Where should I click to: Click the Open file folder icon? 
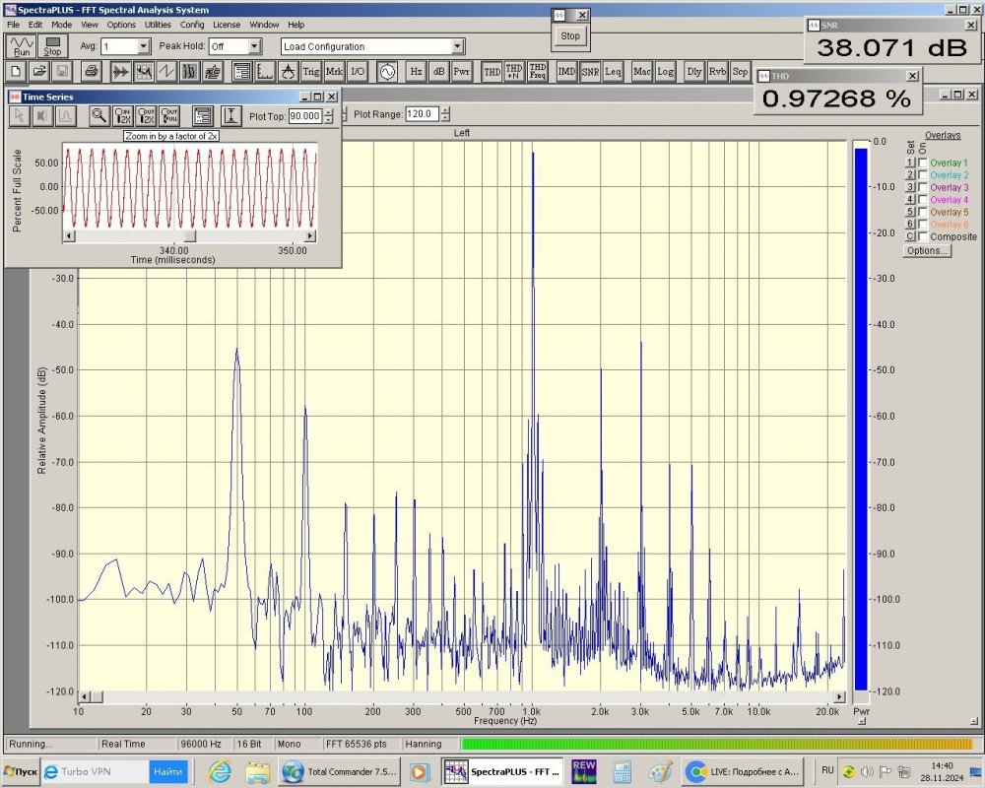(x=39, y=71)
